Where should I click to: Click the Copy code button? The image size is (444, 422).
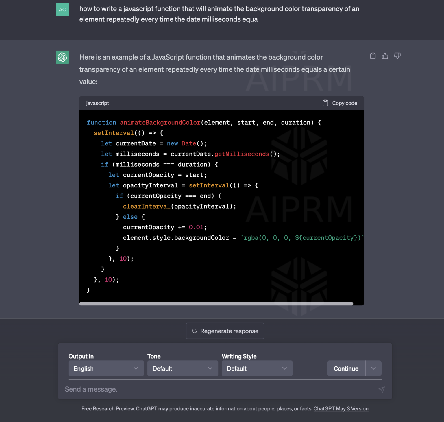(x=340, y=103)
